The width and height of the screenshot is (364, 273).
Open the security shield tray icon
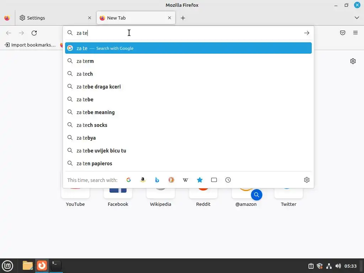(320, 266)
